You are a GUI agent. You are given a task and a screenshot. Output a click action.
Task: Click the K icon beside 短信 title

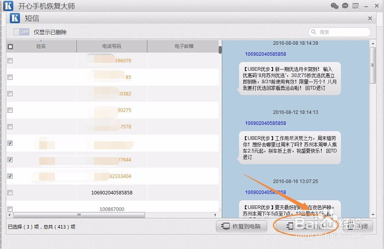[14, 18]
